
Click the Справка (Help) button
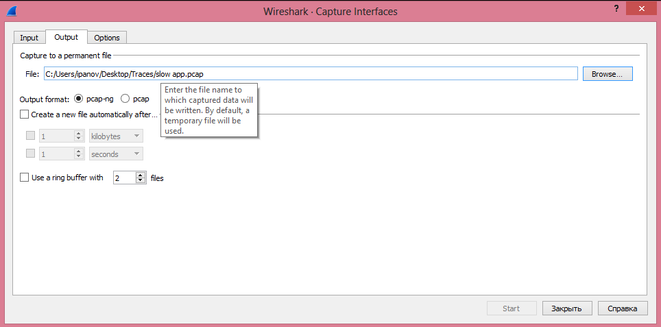tap(622, 308)
